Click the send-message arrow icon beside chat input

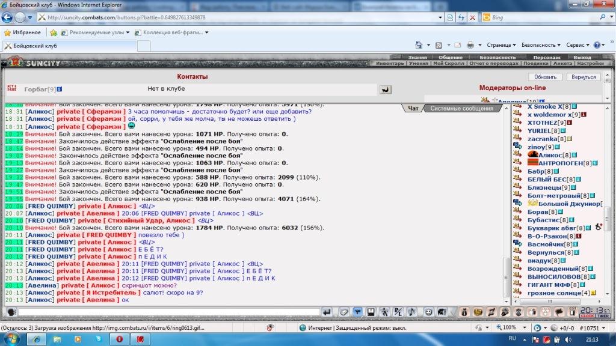click(x=327, y=312)
